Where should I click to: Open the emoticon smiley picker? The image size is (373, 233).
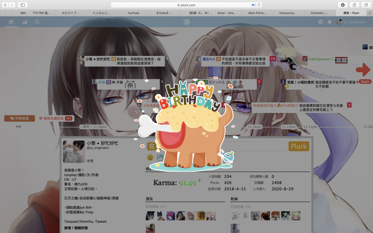tap(150, 157)
